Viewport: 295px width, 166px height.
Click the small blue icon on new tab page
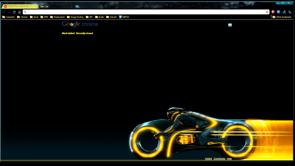[230, 25]
